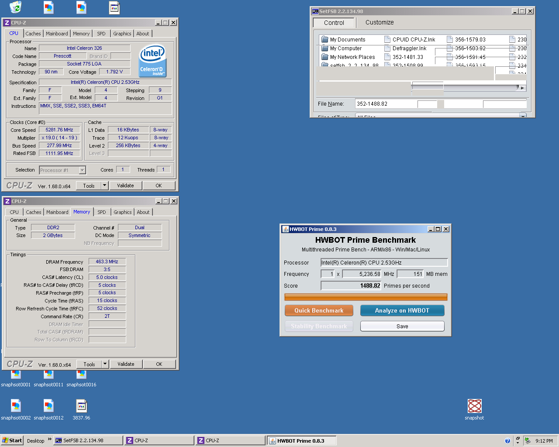
Task: Open SPD tab in top CPU-Z window
Action: click(101, 34)
